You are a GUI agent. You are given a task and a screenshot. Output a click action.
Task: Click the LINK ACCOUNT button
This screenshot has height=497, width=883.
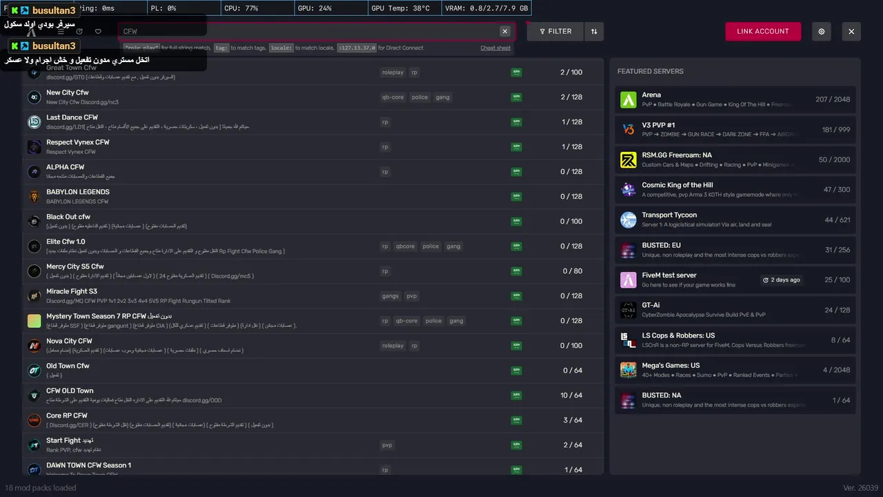(763, 31)
